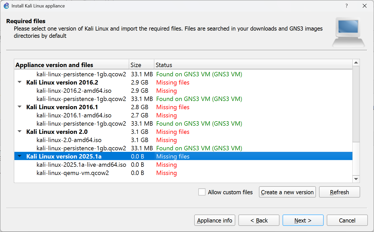
Task: Select persistence-1gb.qcow2 under version 2016.2
Action: pos(81,99)
